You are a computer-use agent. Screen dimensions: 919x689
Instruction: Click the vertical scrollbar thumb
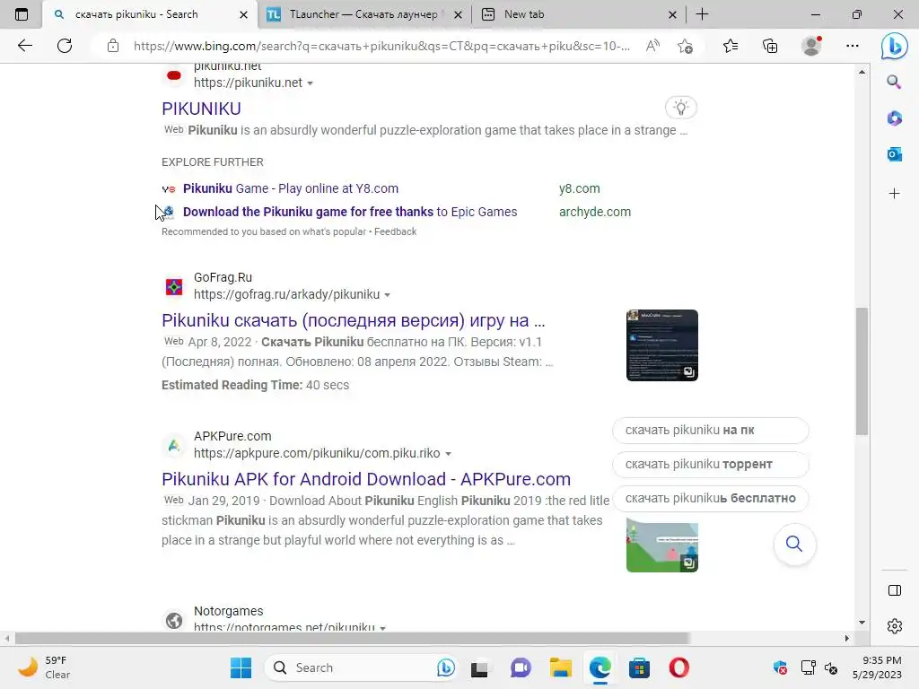(862, 371)
